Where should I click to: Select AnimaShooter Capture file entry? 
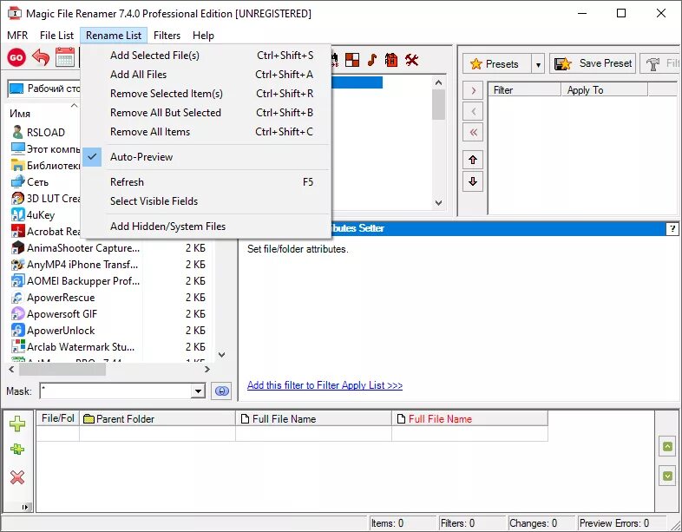tap(75, 248)
